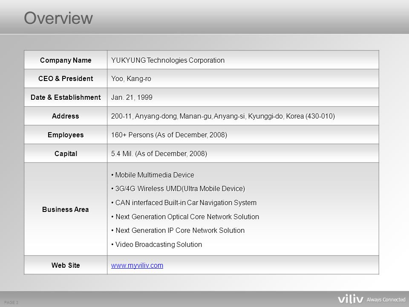The height and width of the screenshot is (307, 409).
Task: Click the 'Overview' slide title
Action: tap(58, 18)
